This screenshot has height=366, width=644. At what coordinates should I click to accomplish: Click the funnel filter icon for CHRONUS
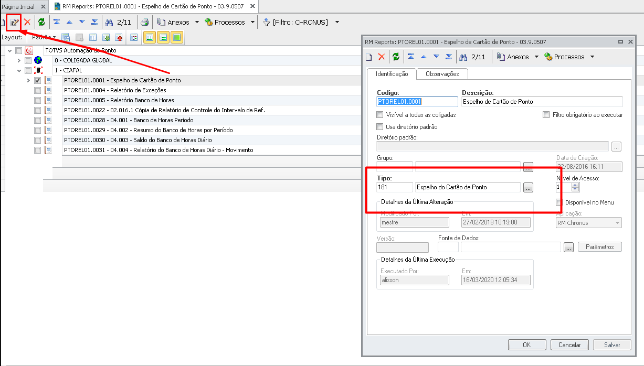tap(266, 23)
